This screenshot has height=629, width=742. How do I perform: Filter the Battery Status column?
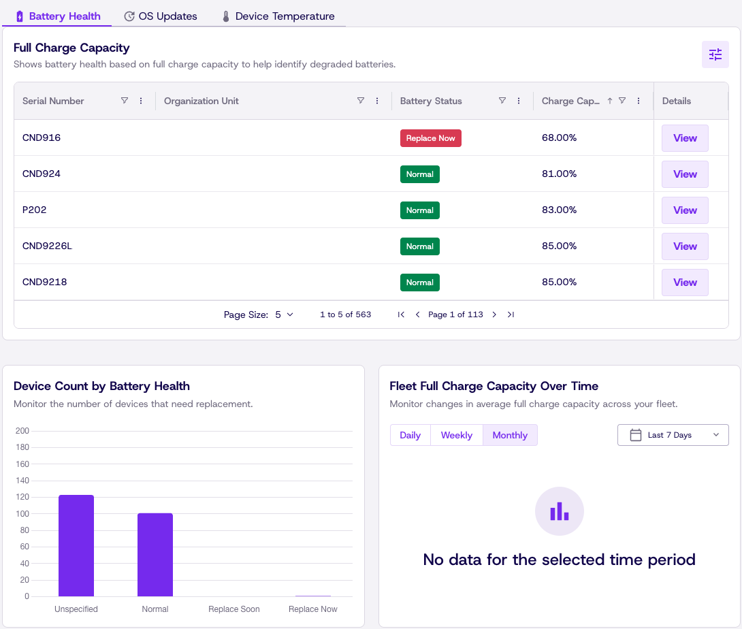pyautogui.click(x=502, y=100)
